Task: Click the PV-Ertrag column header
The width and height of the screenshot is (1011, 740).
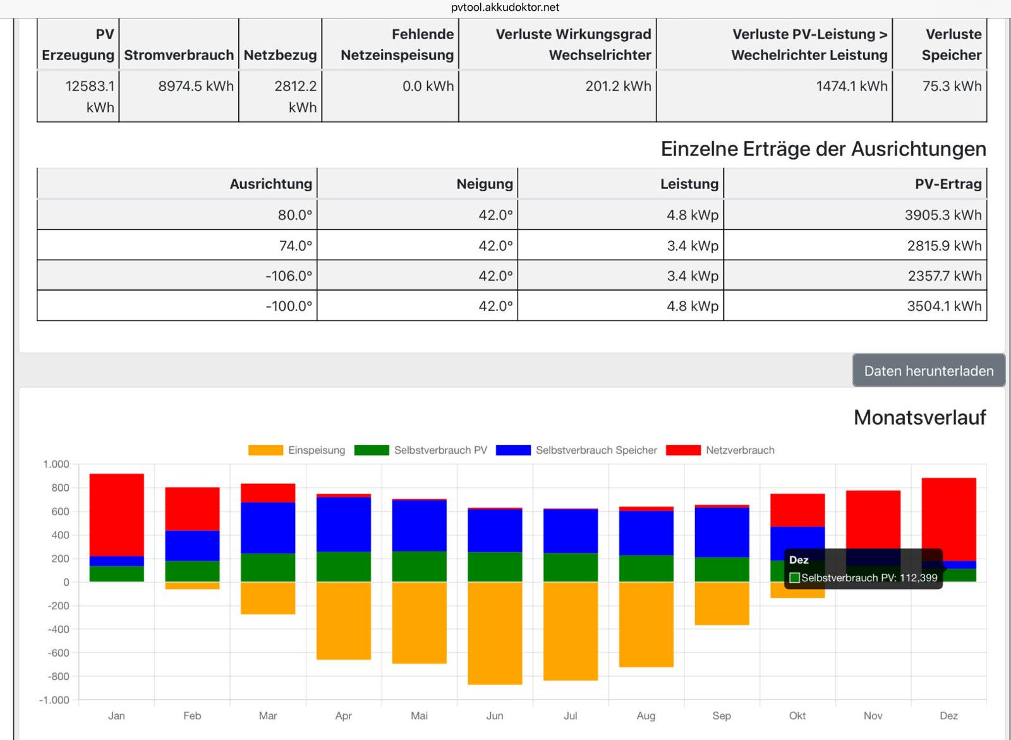Action: (948, 184)
